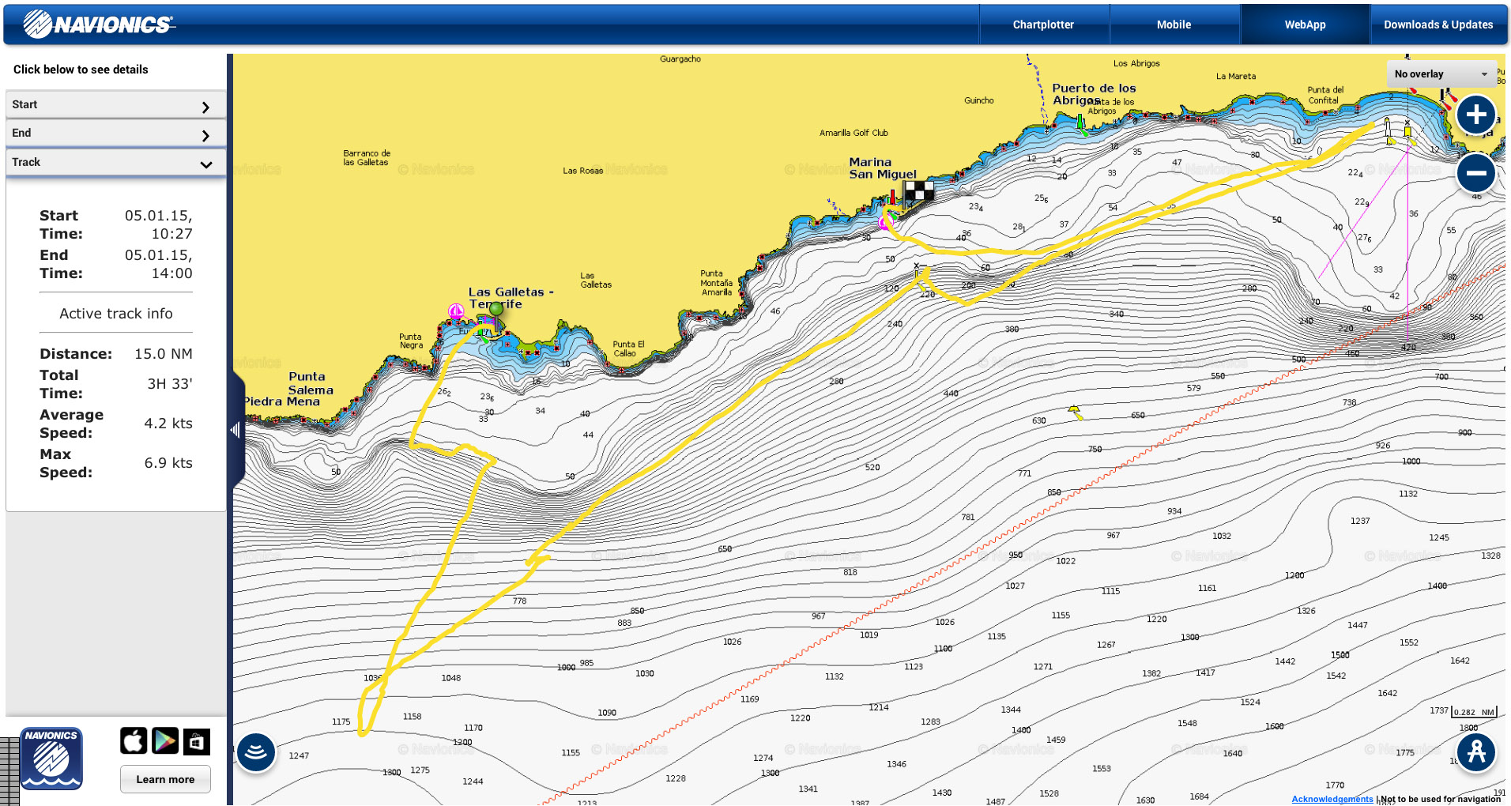
Task: Click the La Mareta place label
Action: (1236, 76)
